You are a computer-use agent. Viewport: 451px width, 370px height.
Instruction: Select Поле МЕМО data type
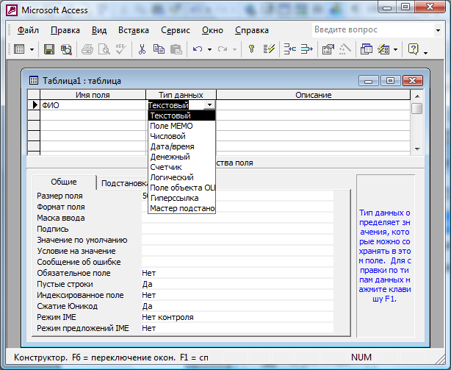click(181, 126)
